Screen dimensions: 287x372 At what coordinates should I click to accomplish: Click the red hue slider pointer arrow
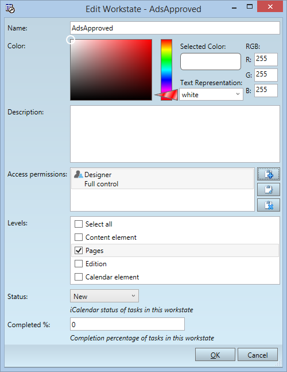(x=166, y=95)
